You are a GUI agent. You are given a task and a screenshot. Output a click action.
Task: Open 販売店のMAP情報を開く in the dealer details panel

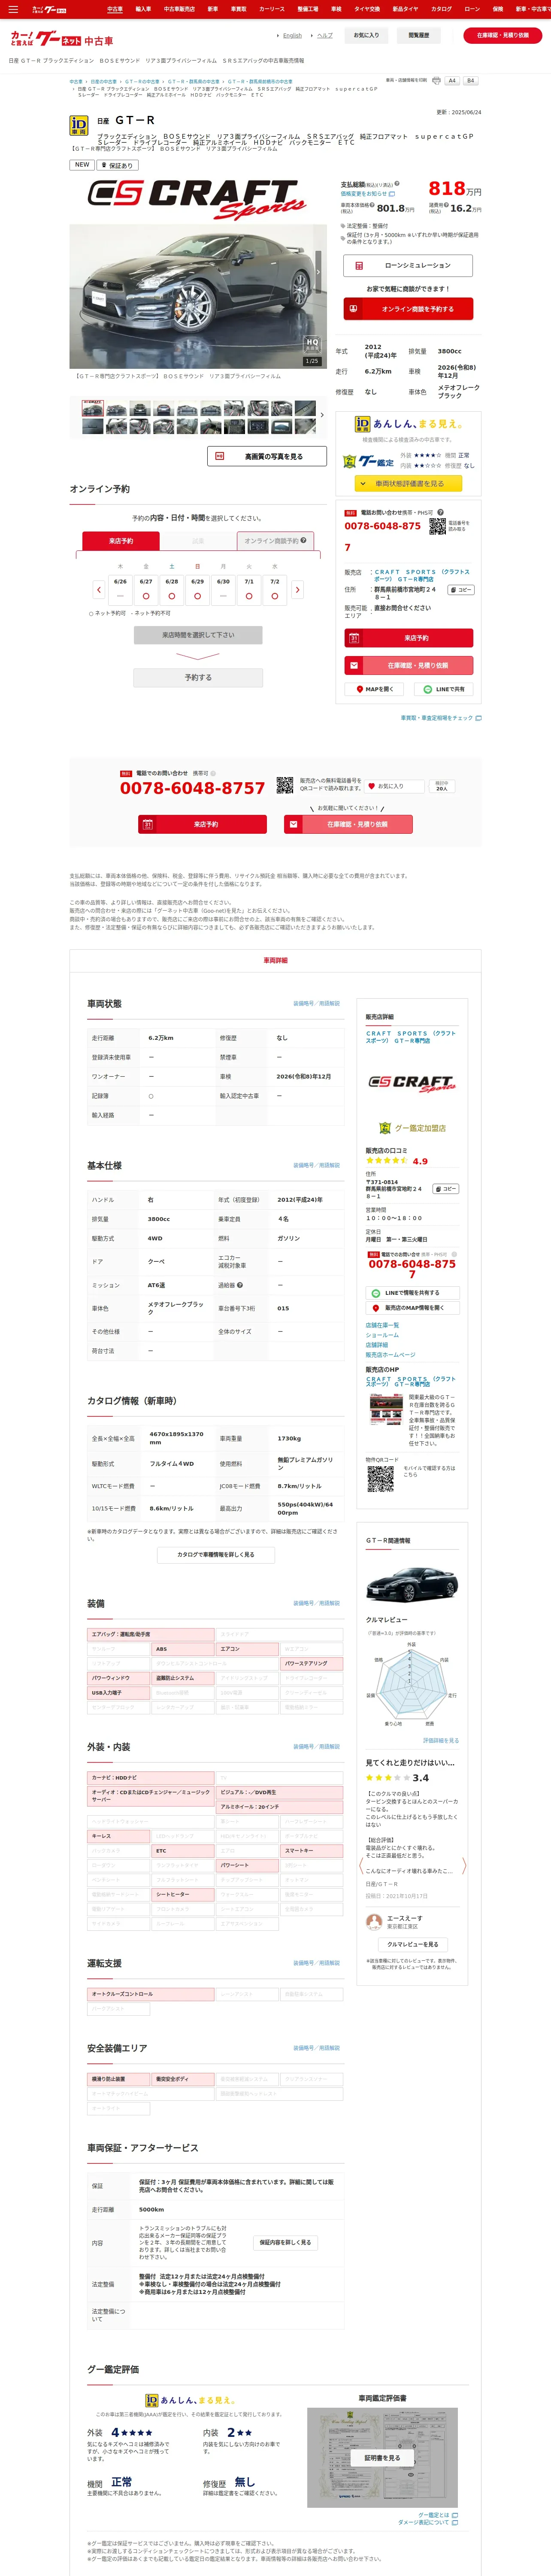(412, 1308)
